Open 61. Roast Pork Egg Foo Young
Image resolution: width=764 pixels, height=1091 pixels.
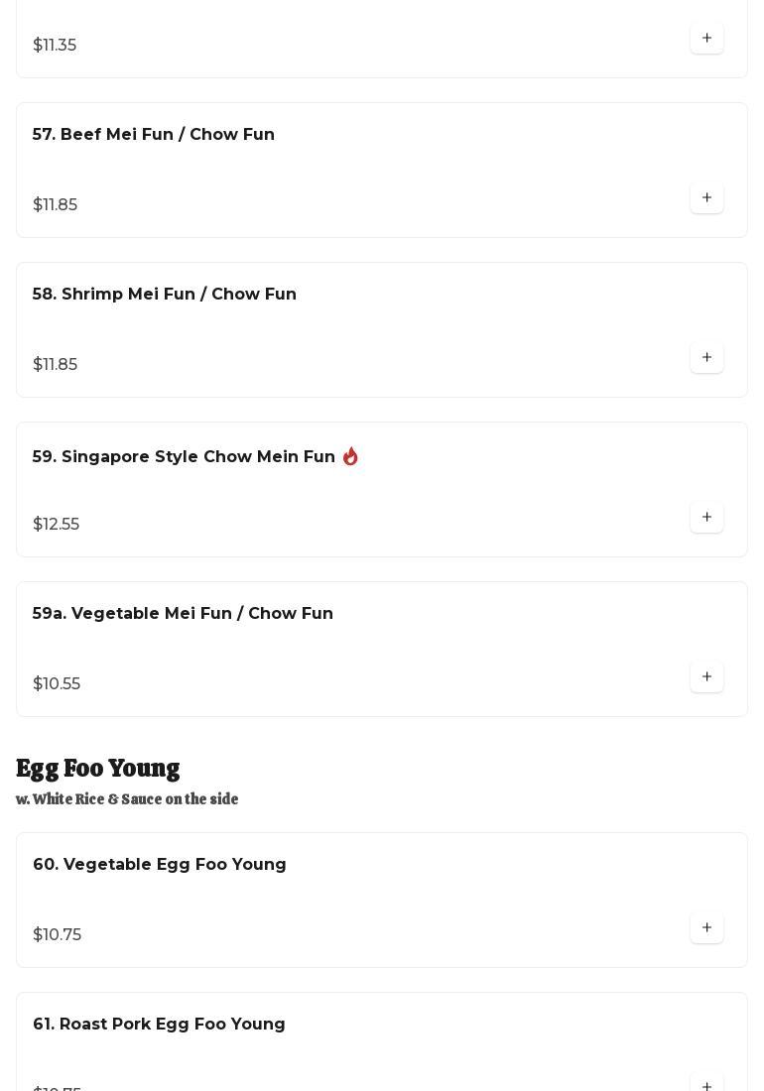pos(159,1025)
